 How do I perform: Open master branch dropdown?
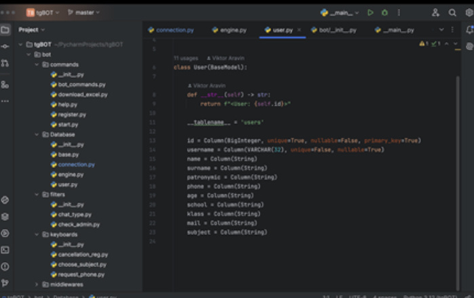pos(83,13)
